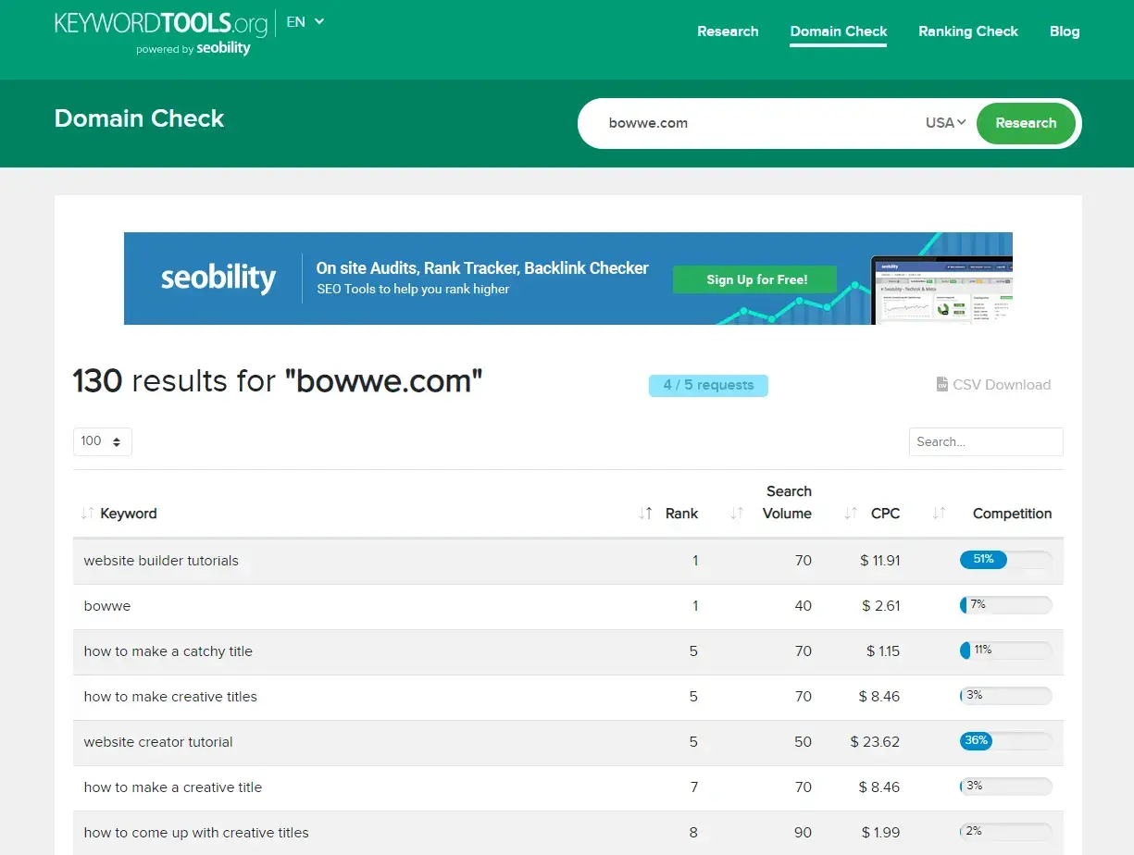Click CPC value $ 11.91
Viewport: 1134px width, 855px height.
(880, 561)
